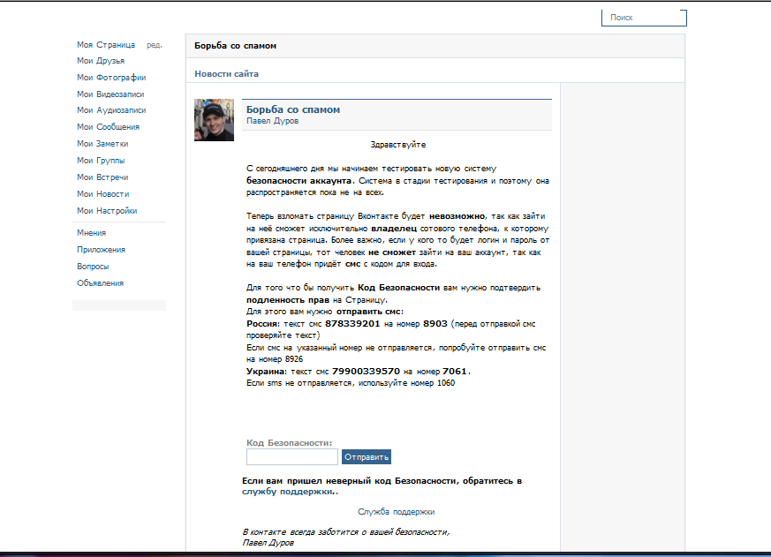
Task: Open Вопросы link
Action: click(x=93, y=267)
